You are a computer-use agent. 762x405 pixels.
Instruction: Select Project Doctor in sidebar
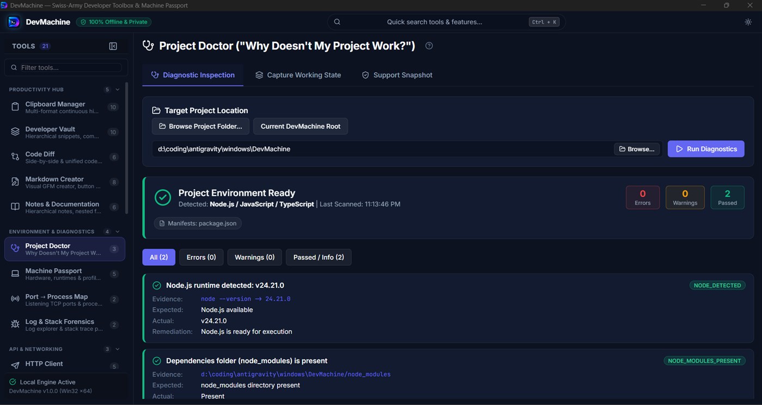[65, 249]
